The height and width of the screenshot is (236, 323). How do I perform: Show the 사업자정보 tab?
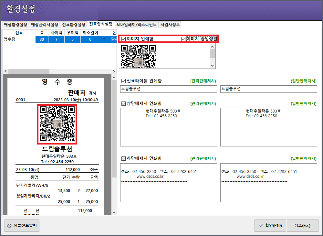[x=170, y=25]
